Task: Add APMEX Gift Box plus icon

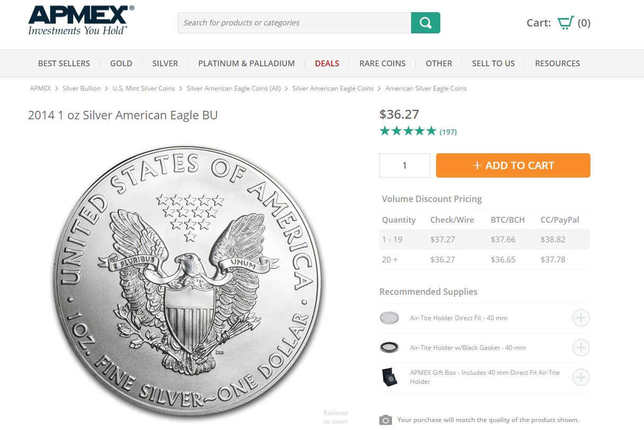Action: 581,377
